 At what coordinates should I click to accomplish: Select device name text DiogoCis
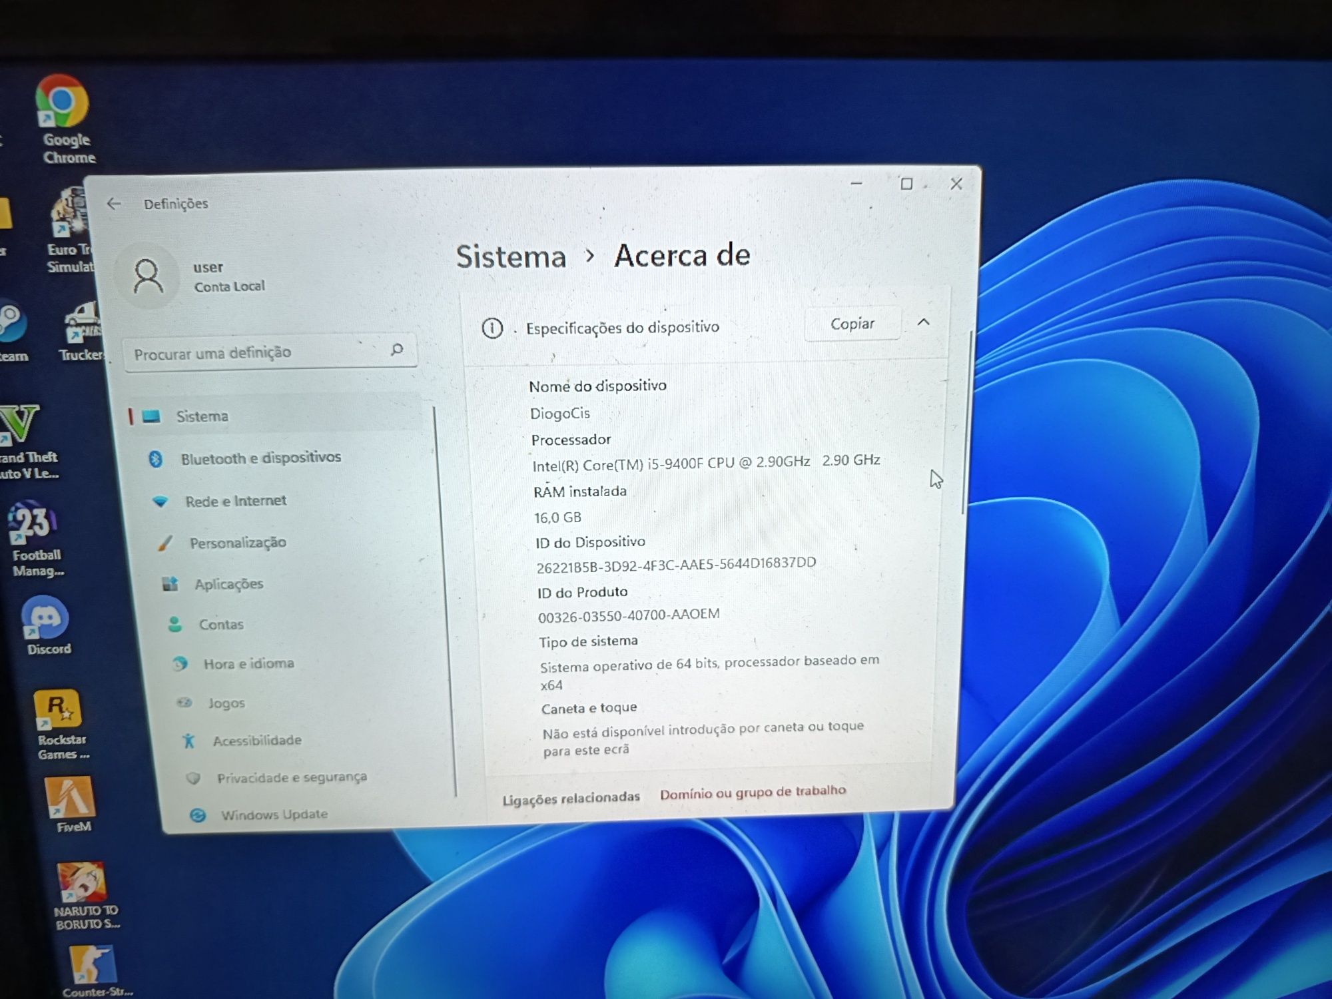tap(560, 414)
